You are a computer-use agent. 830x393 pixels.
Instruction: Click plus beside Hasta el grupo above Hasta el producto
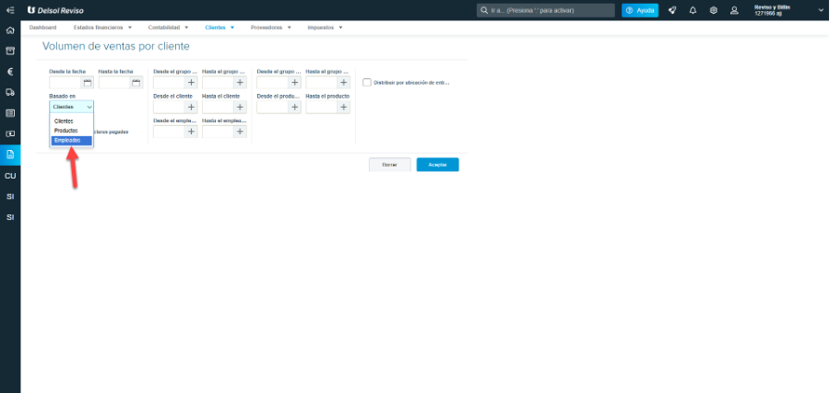(x=344, y=83)
